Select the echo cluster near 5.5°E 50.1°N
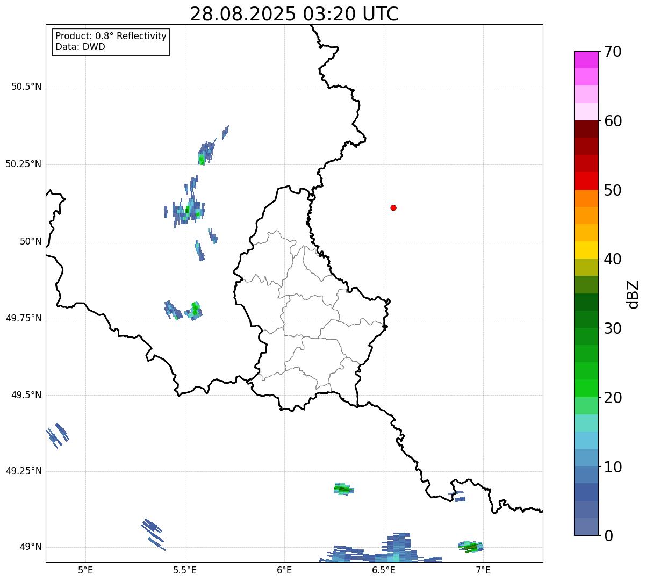 [187, 211]
